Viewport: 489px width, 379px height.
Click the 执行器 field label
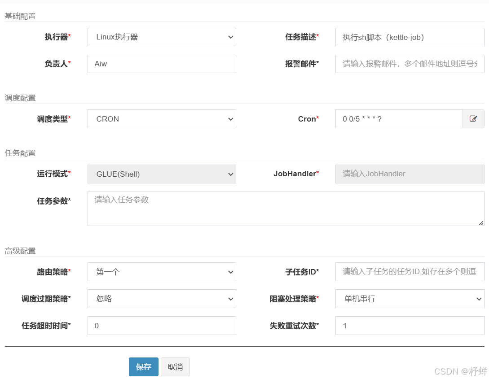click(x=57, y=37)
